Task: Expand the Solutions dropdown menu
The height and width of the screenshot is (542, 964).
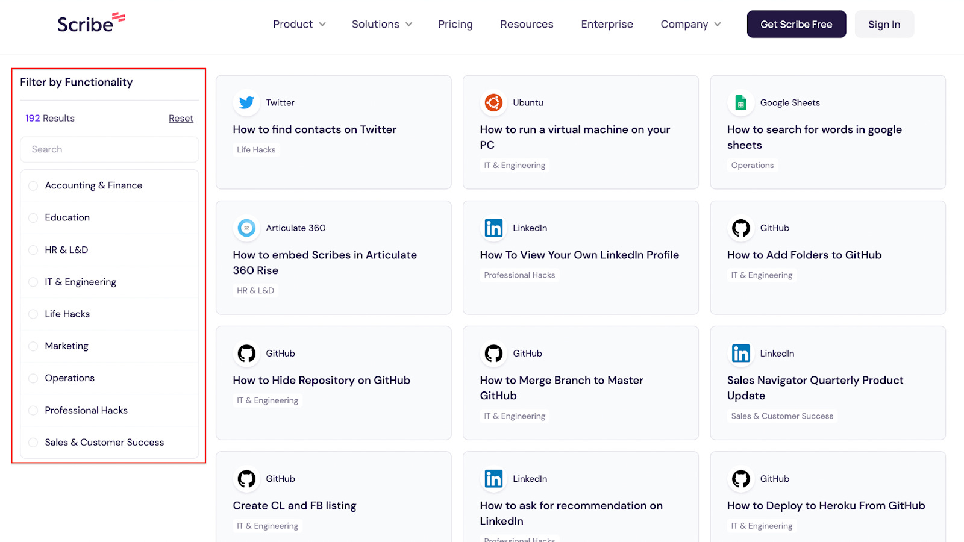Action: pyautogui.click(x=382, y=24)
